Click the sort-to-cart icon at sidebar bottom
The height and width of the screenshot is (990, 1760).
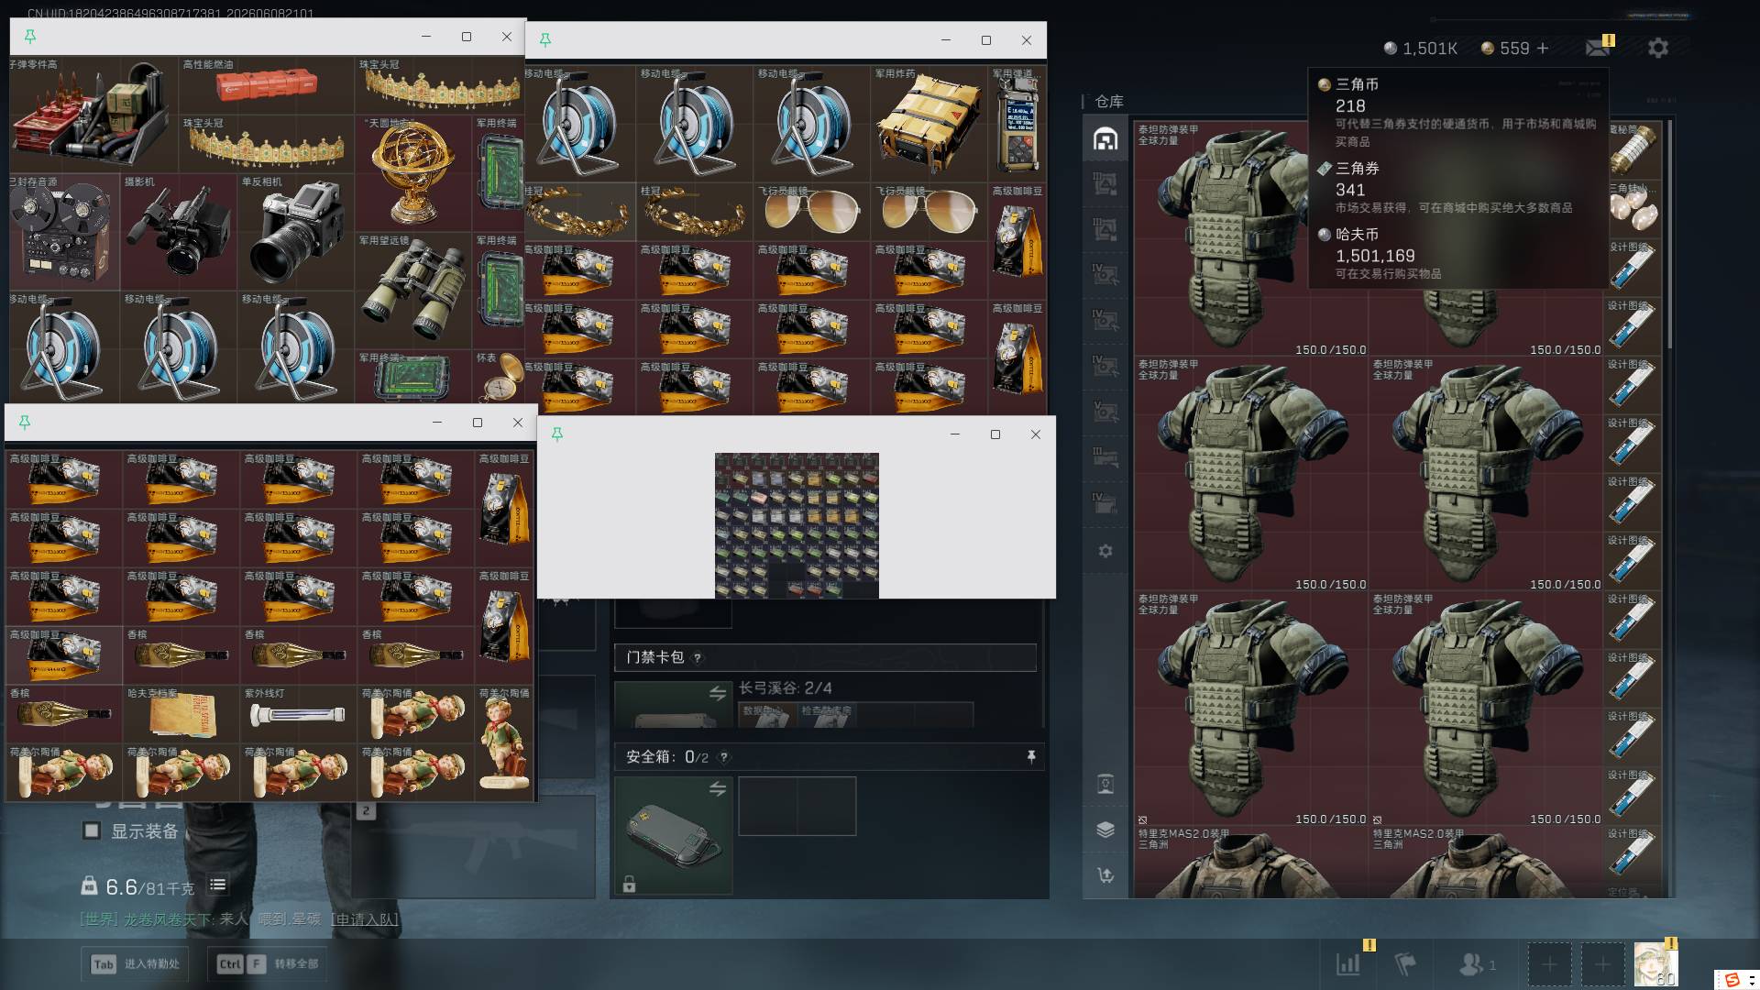tap(1105, 875)
